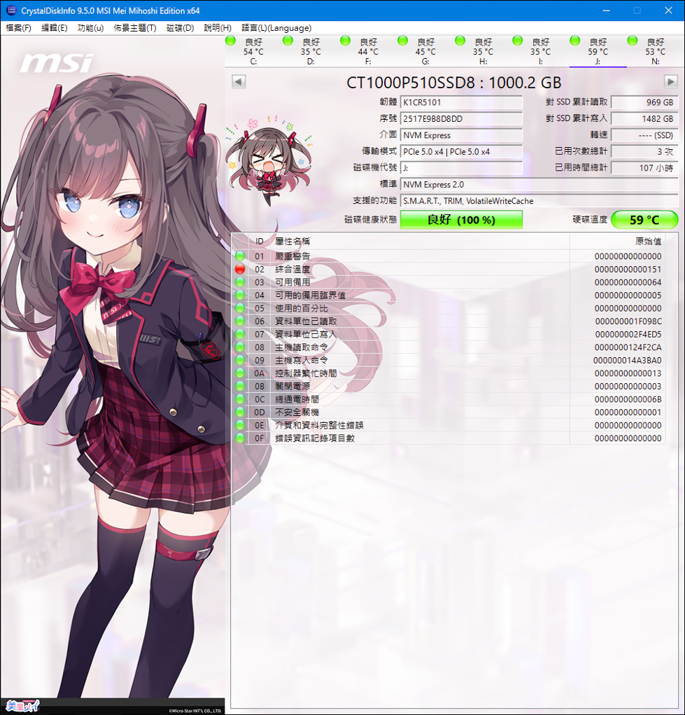The image size is (685, 715).
Task: Click the green status dot for attribute 01
Action: click(x=240, y=256)
